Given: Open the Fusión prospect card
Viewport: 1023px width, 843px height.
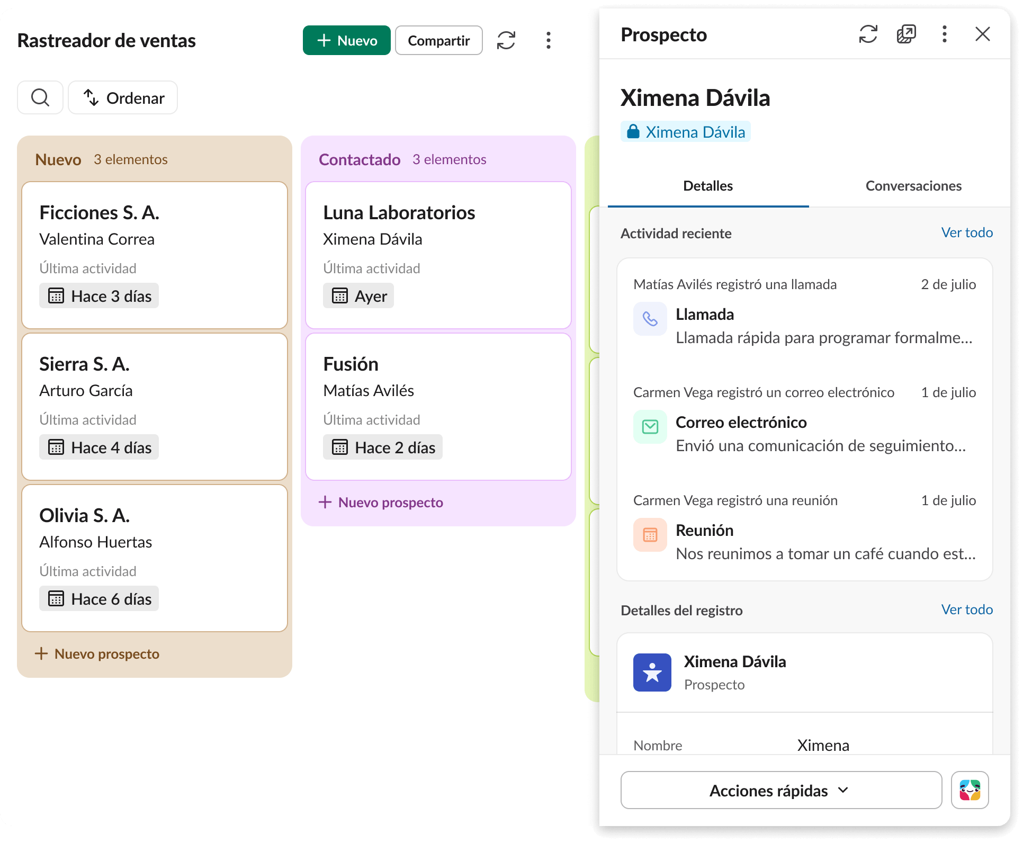Looking at the screenshot, I should pyautogui.click(x=438, y=407).
